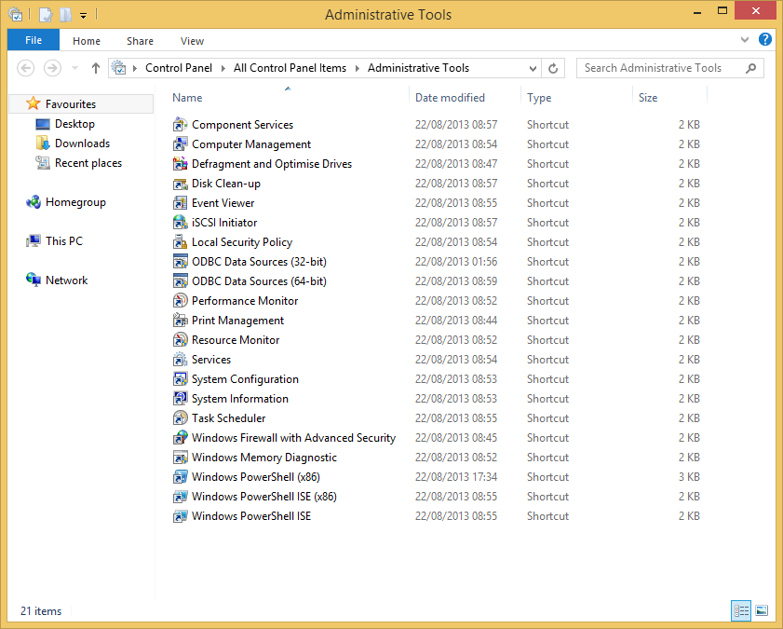
Task: Click the Properties quick access toolbar icon
Action: pyautogui.click(x=45, y=15)
